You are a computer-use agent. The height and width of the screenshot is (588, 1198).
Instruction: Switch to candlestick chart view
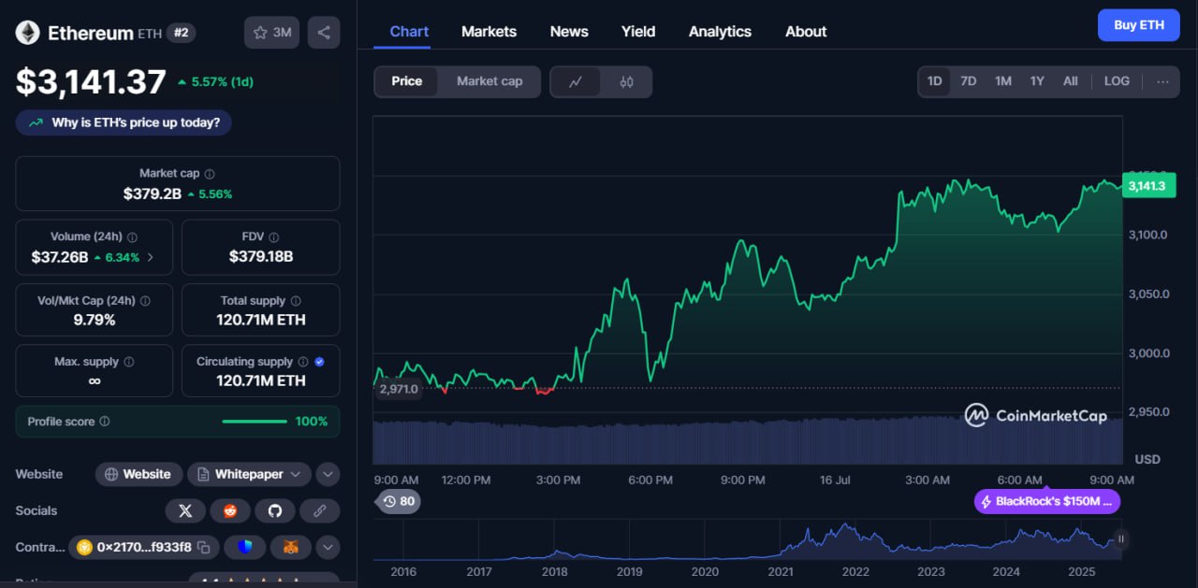click(x=626, y=81)
